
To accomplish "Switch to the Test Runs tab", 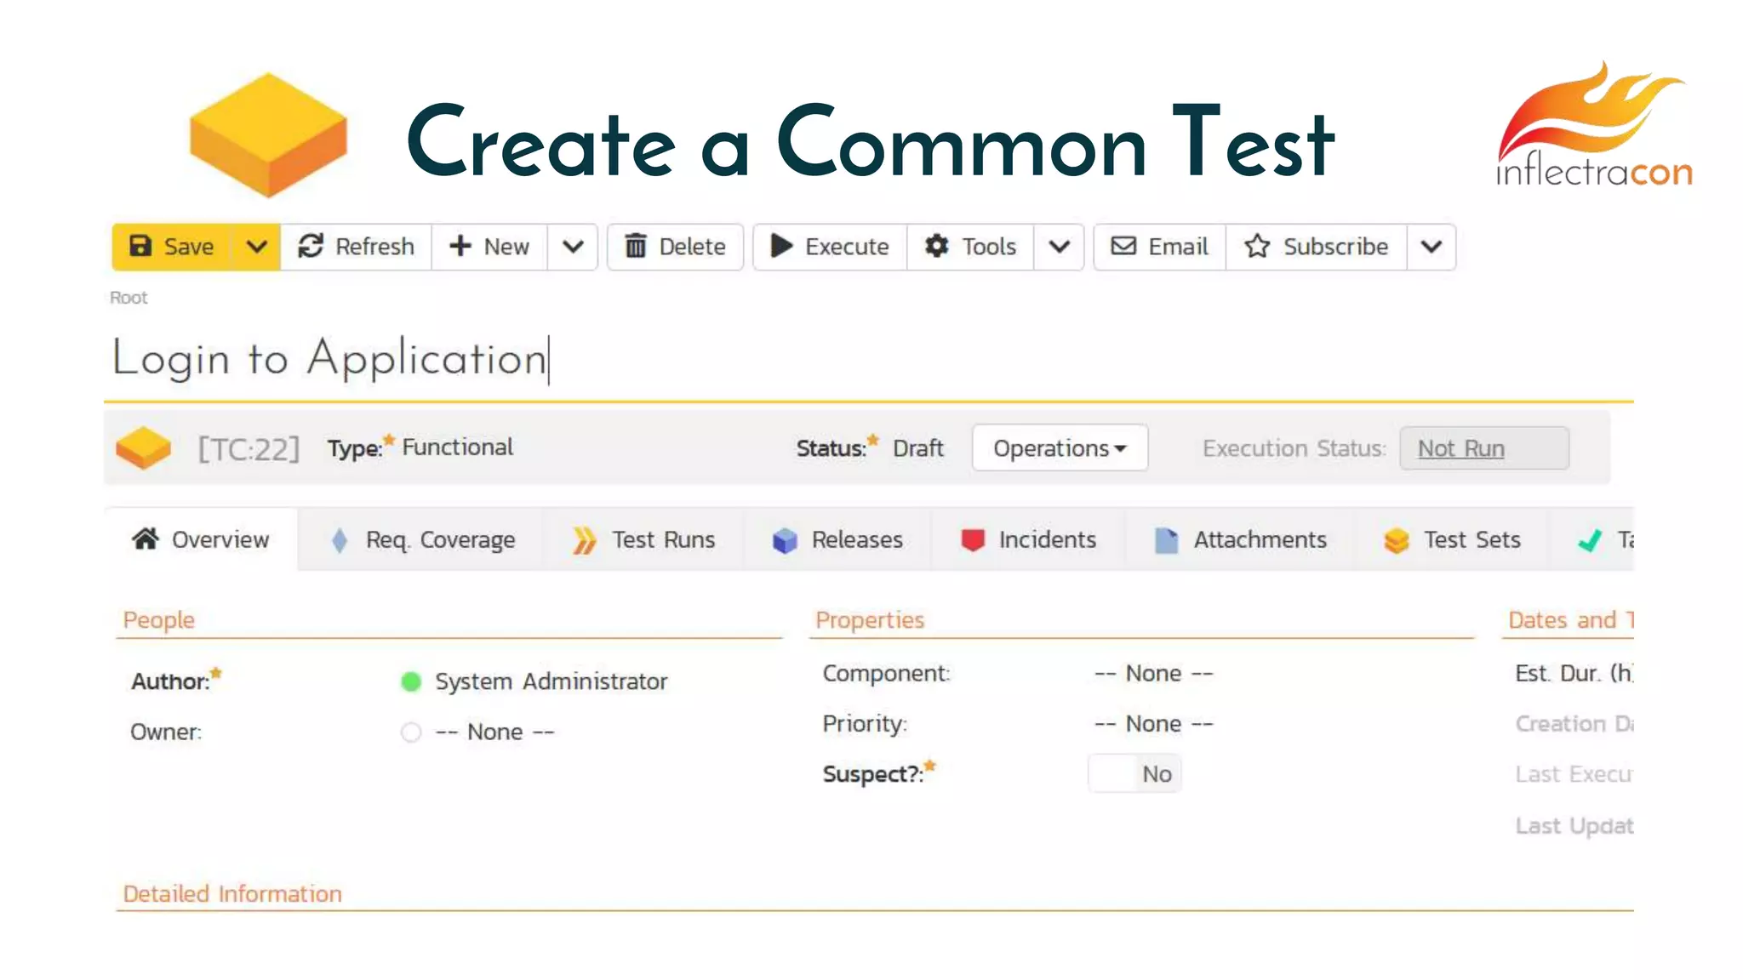I will coord(644,539).
